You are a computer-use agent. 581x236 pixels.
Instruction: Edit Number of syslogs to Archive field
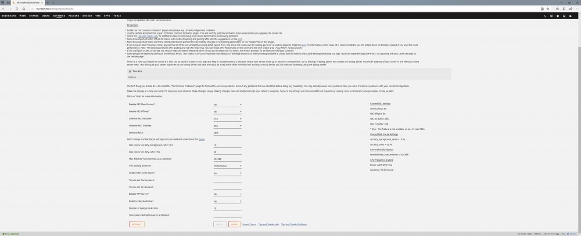click(228, 208)
